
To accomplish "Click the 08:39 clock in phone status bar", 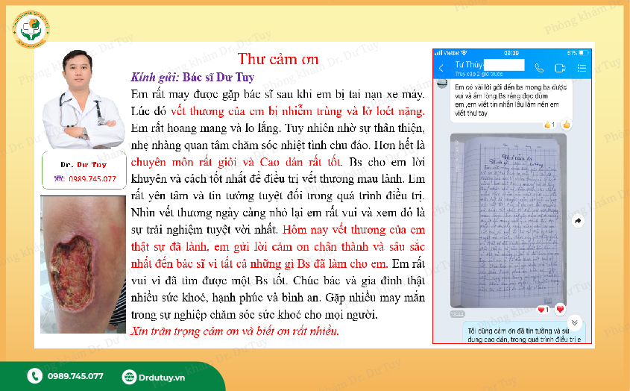I will [x=511, y=53].
